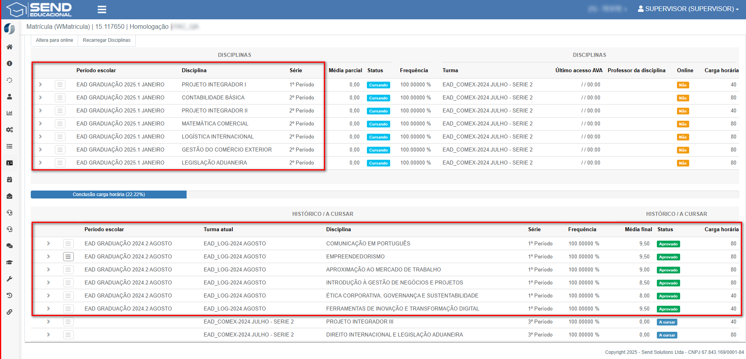The height and width of the screenshot is (359, 746).
Task: Open the gears settings sidebar icon
Action: click(9, 130)
